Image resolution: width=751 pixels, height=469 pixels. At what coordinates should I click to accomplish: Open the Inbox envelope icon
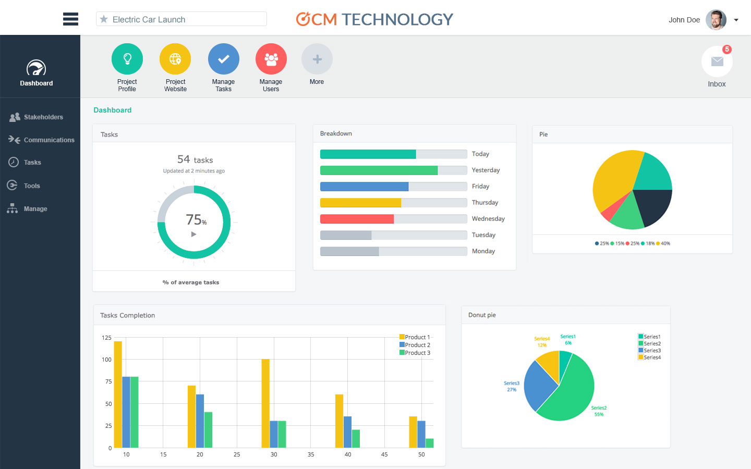click(x=717, y=61)
